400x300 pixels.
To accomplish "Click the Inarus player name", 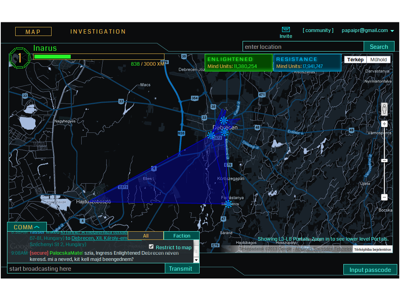I will (45, 48).
